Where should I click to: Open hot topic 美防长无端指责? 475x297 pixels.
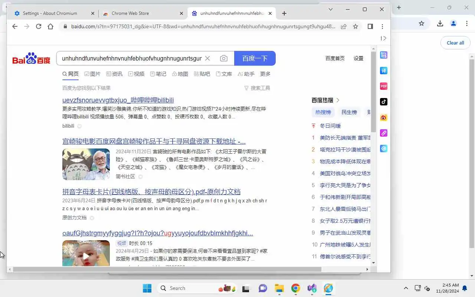tap(345, 138)
